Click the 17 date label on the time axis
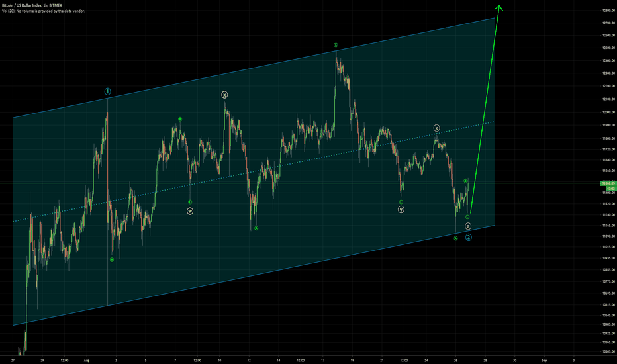617x364 pixels. click(322, 360)
